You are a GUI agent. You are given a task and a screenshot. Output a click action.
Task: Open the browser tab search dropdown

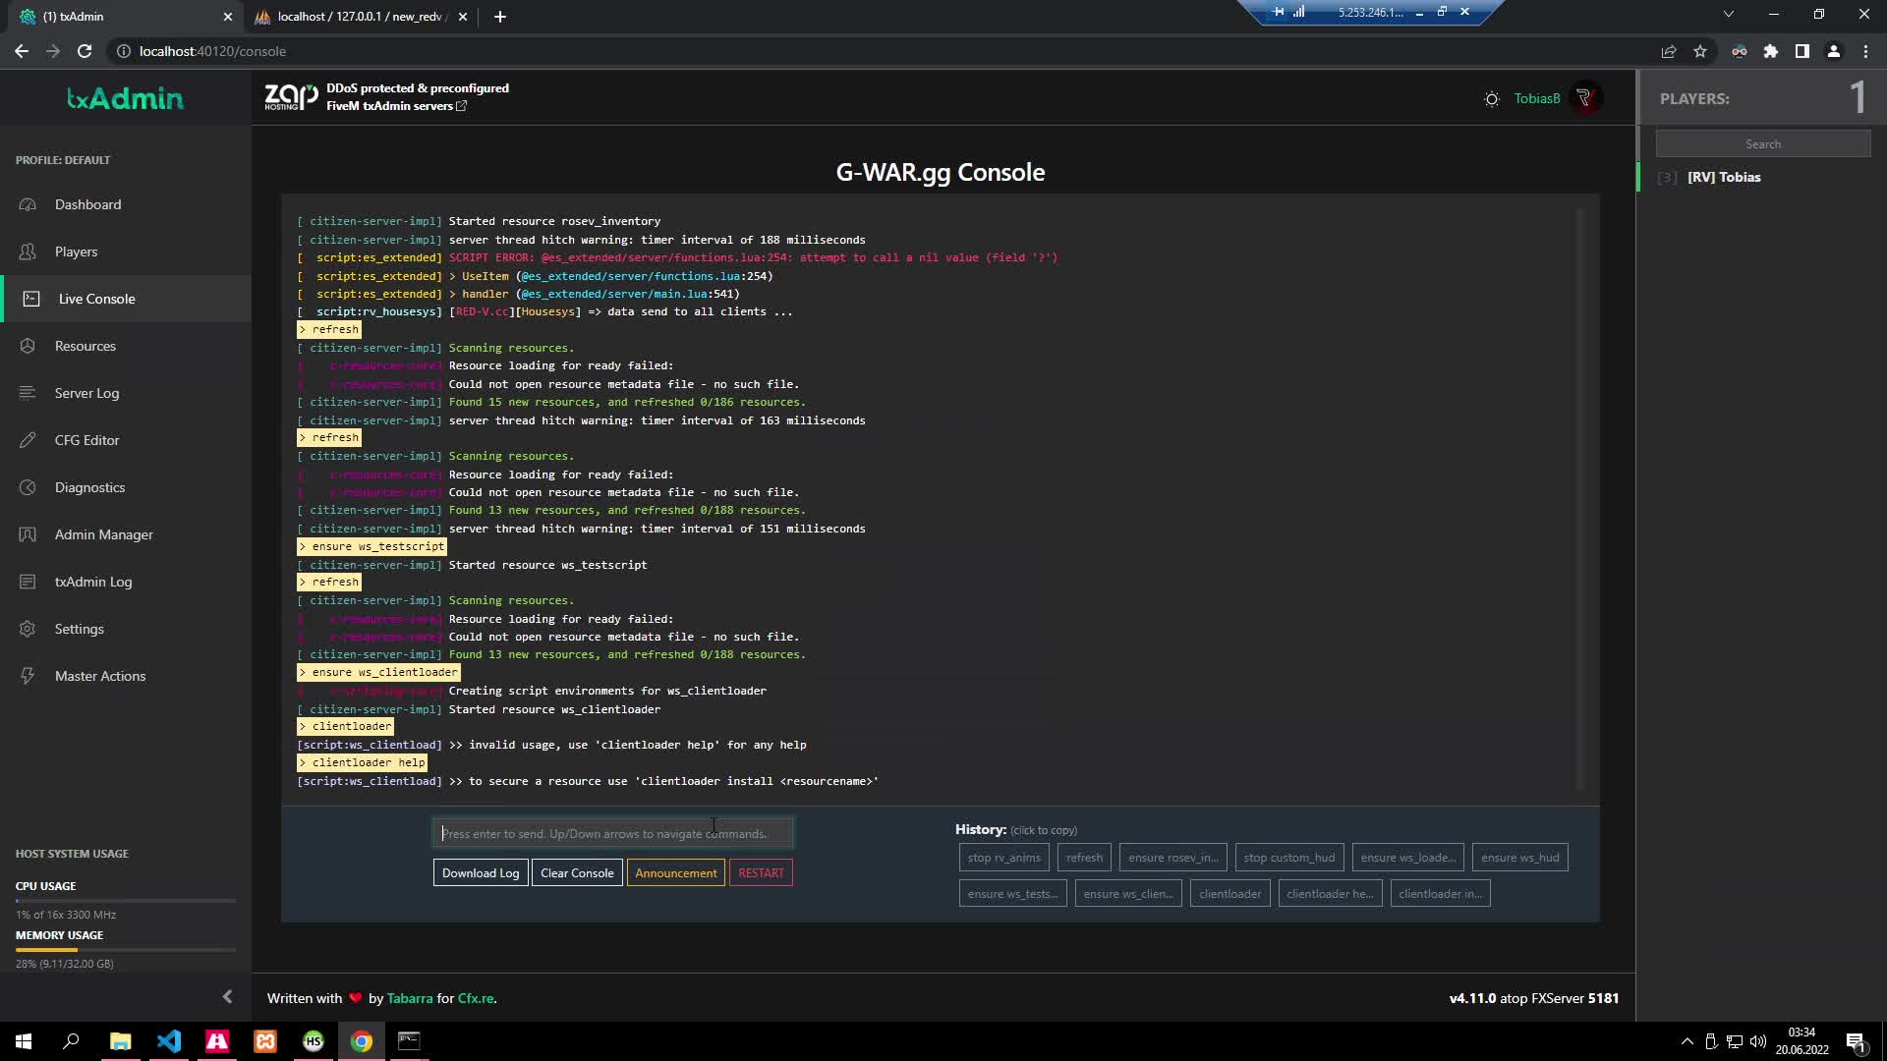click(1728, 14)
